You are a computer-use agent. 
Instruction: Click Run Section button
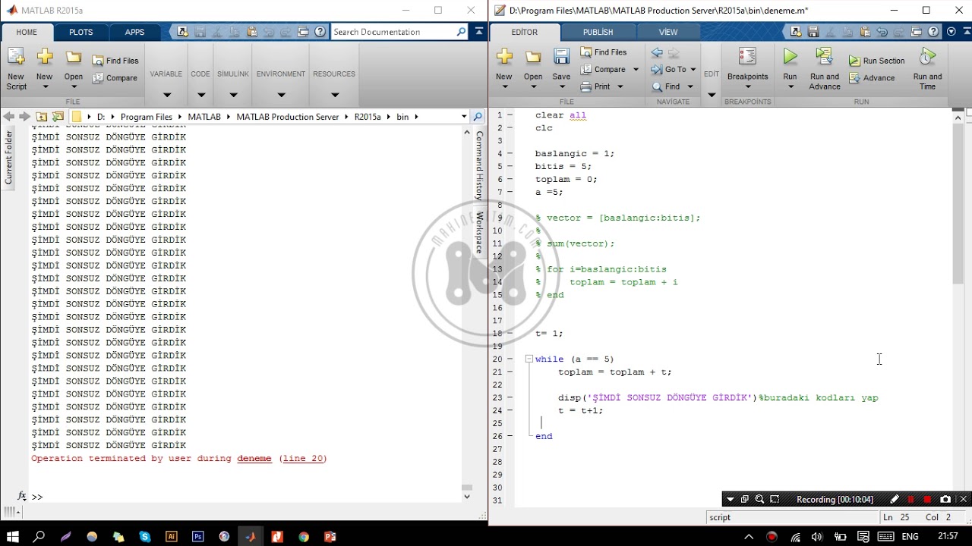877,61
